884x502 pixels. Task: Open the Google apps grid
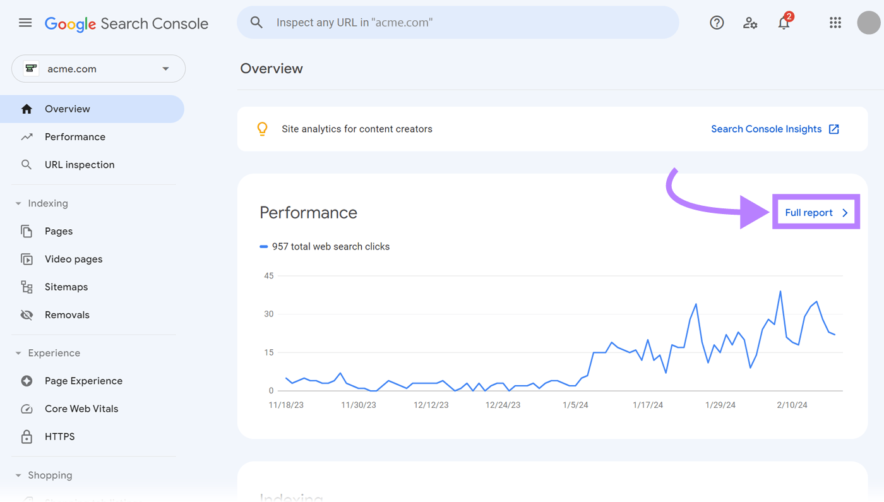click(x=835, y=22)
